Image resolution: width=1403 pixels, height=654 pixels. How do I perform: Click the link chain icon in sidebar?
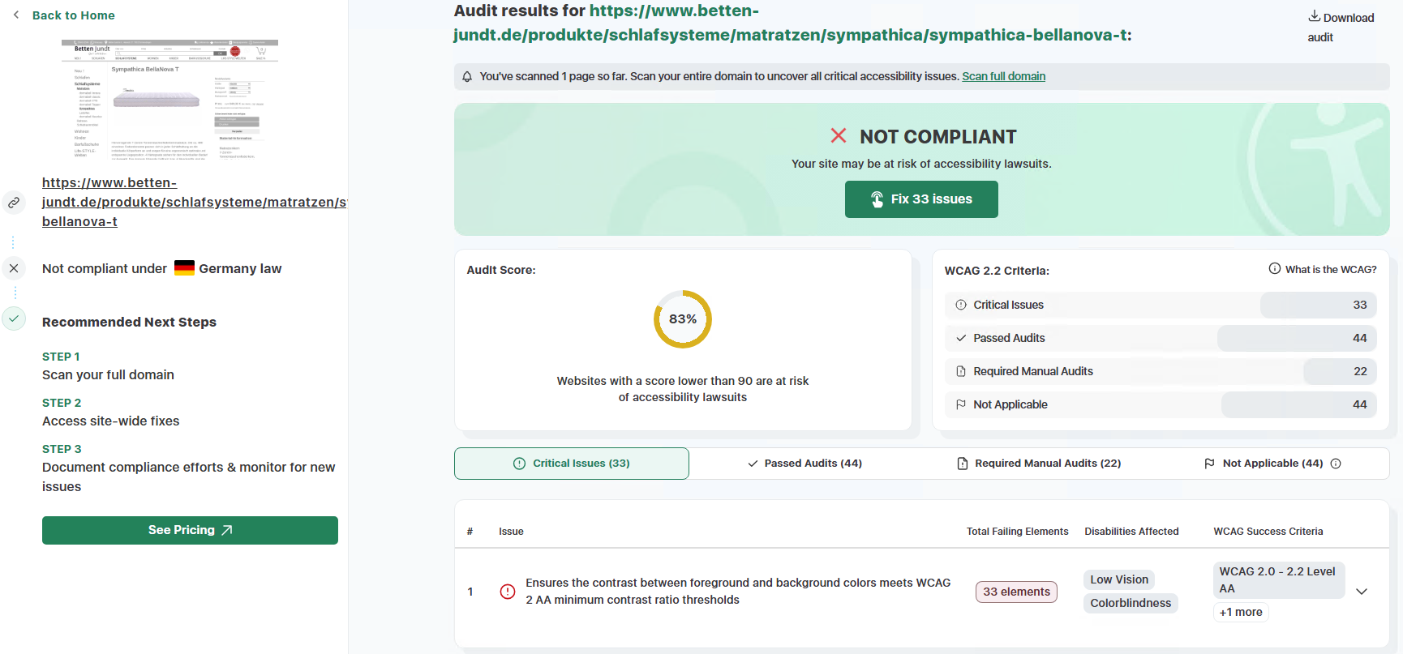click(x=14, y=203)
